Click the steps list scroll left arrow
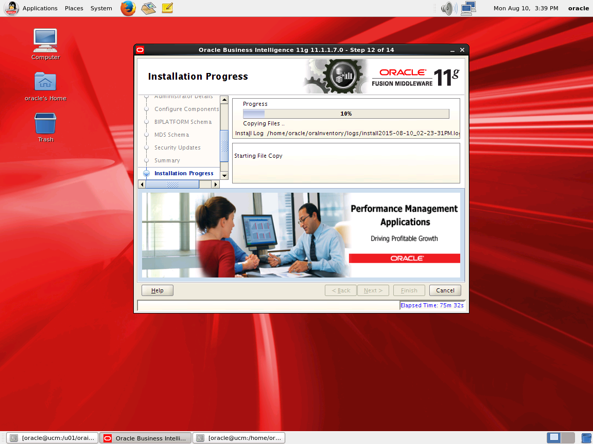 coord(142,184)
